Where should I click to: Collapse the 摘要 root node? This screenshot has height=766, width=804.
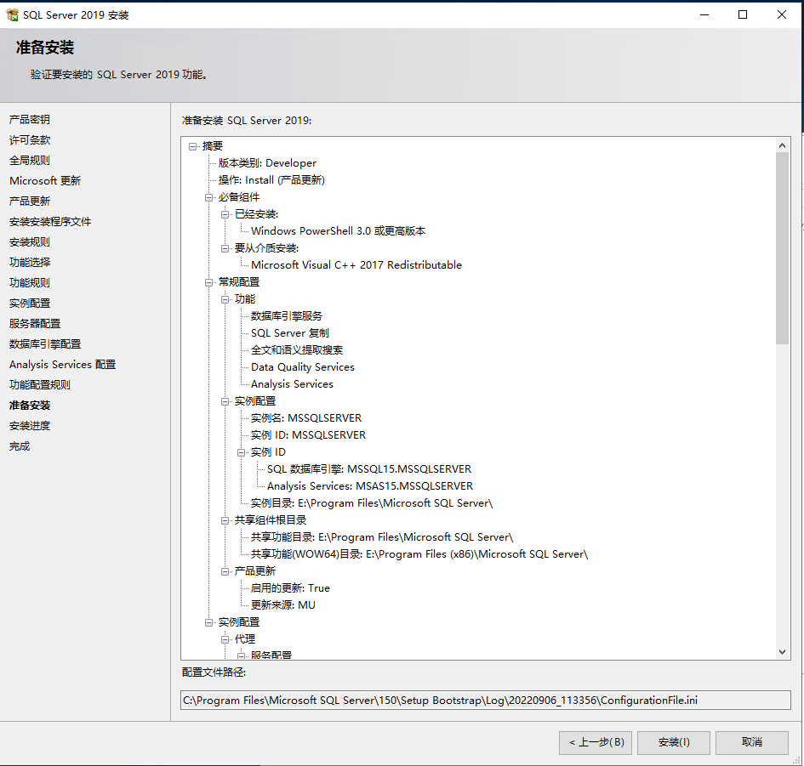pos(193,146)
